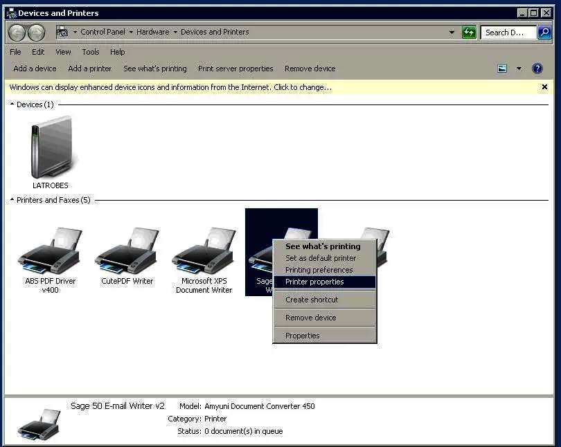This screenshot has height=447, width=561.
Task: Refresh the Devices and Printers view
Action: point(469,33)
